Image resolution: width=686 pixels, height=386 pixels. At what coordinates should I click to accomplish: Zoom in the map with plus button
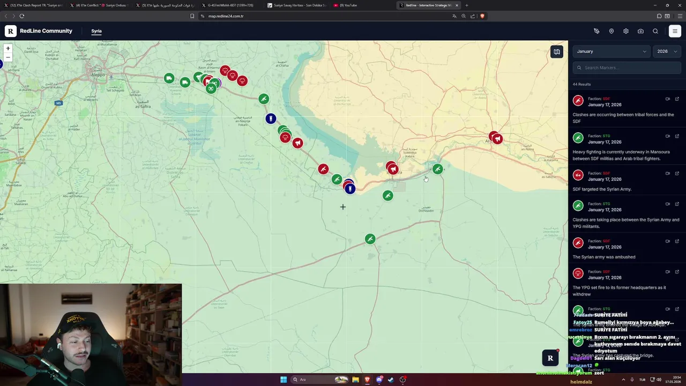click(8, 48)
